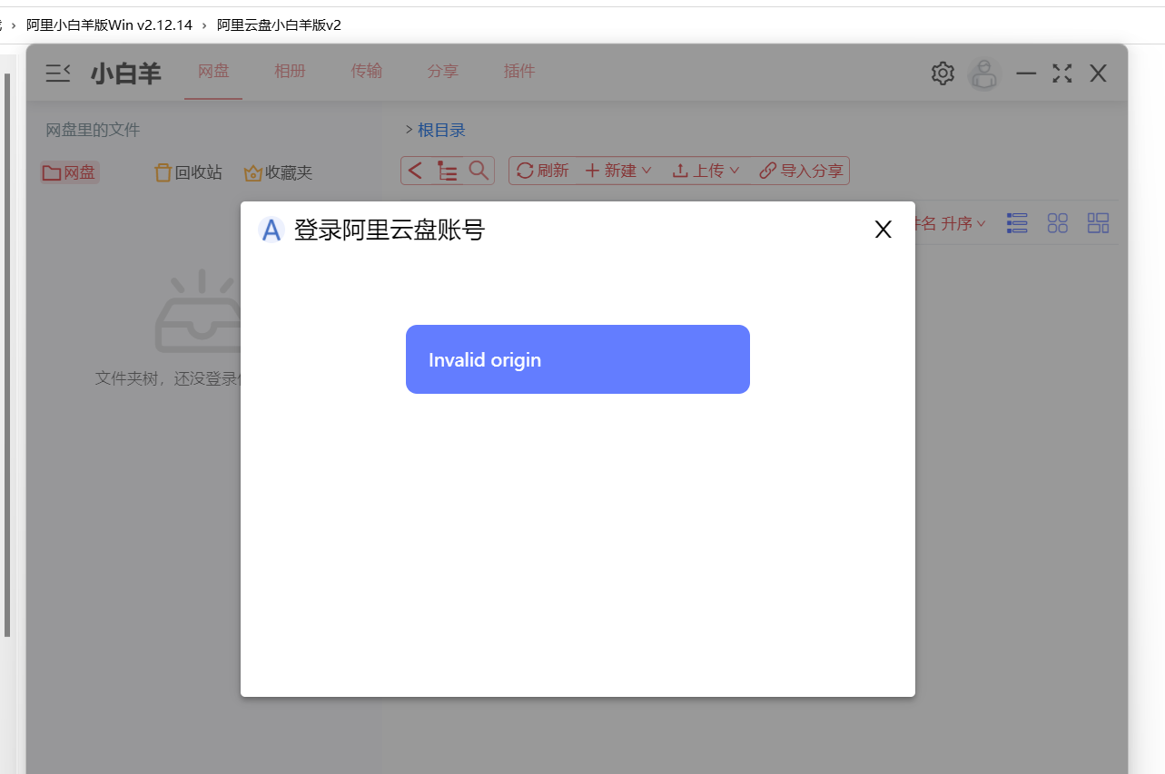This screenshot has width=1165, height=774.
Task: Click the user avatar icon
Action: click(x=984, y=74)
